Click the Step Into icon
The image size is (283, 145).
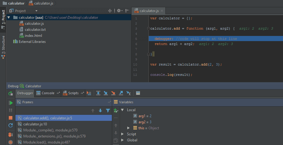click(106, 93)
